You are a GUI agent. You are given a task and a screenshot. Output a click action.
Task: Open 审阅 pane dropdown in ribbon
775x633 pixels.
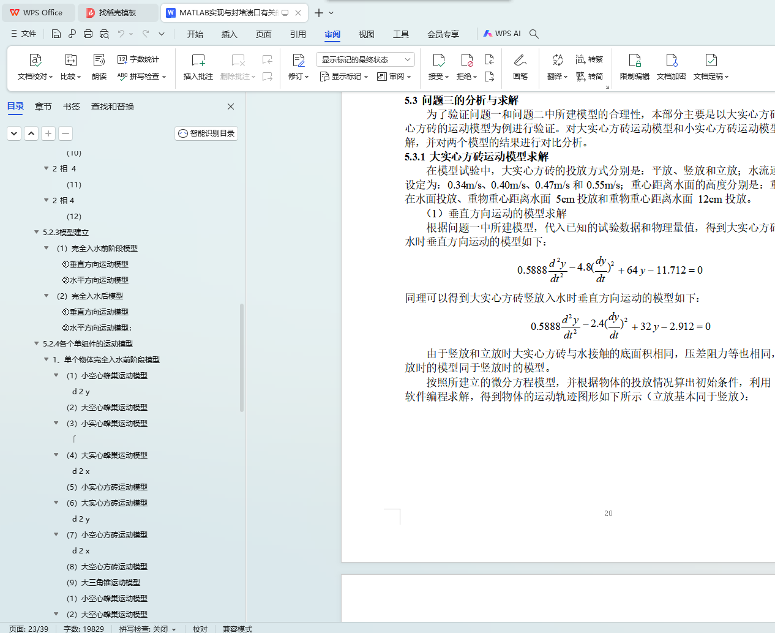(x=394, y=77)
